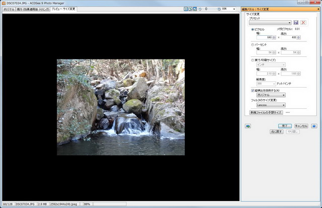Click the 完了 button

[x=285, y=126]
